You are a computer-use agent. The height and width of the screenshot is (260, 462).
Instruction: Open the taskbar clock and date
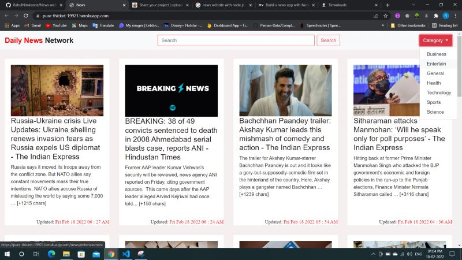click(x=435, y=254)
